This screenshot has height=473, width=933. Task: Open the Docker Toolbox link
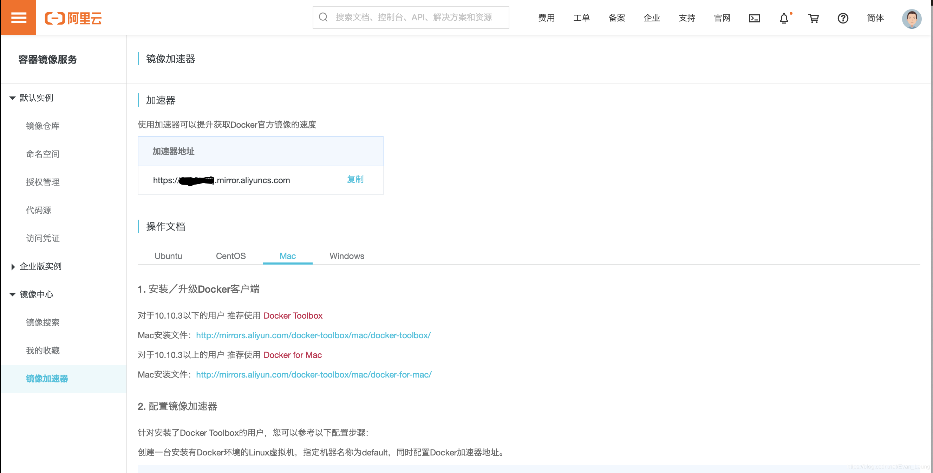(x=293, y=315)
